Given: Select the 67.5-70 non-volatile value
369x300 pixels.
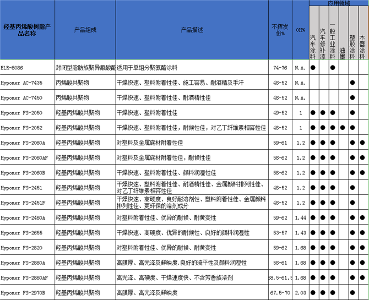Looking at the screenshot, I should coord(280,293).
